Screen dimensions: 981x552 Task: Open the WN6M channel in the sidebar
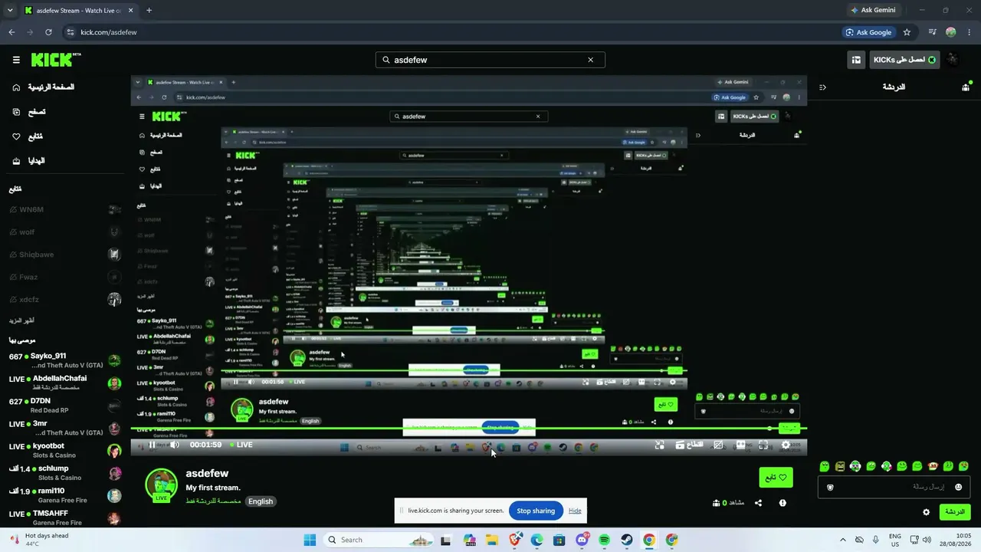pyautogui.click(x=64, y=209)
